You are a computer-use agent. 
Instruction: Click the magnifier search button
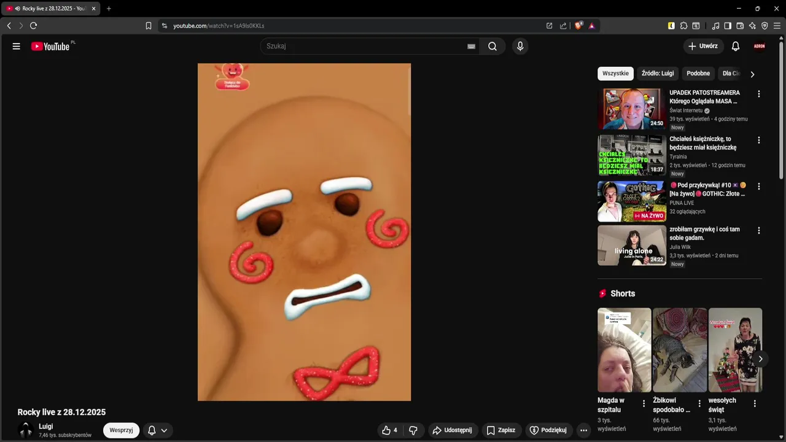492,46
